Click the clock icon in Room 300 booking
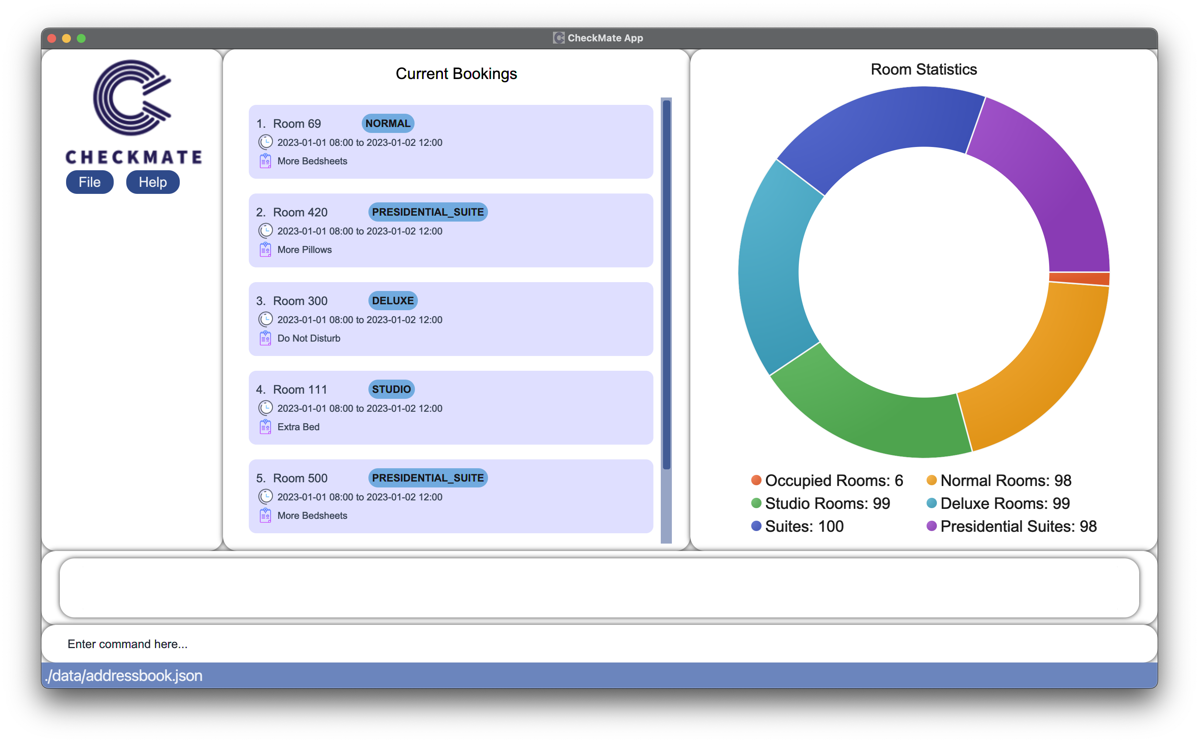 click(265, 319)
